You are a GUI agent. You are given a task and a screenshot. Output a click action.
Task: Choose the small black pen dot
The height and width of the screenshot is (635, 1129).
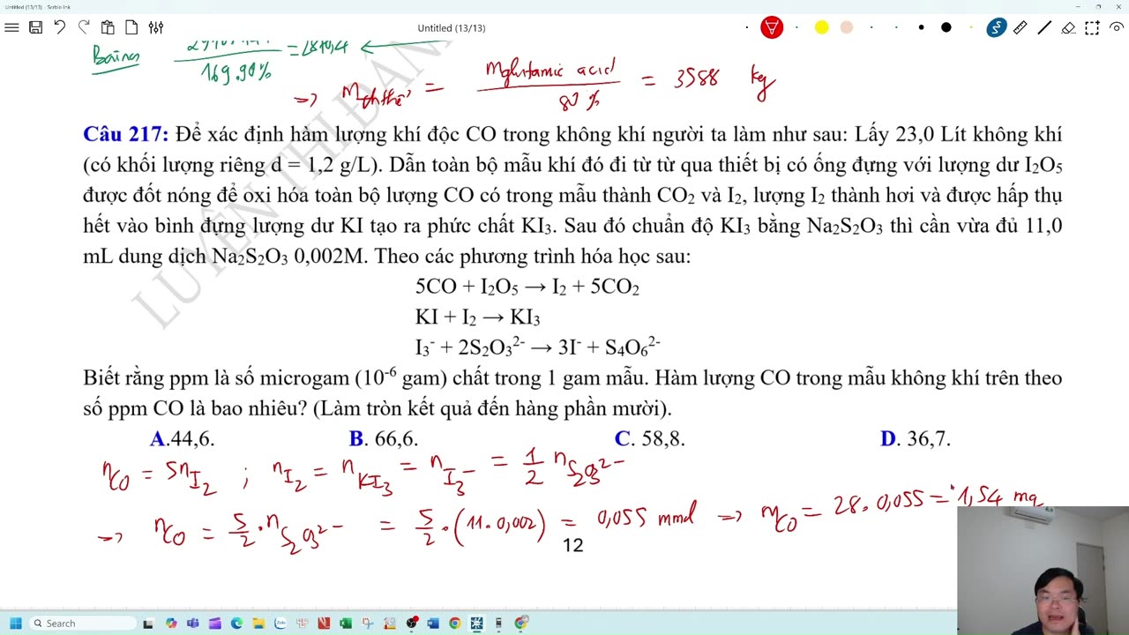921,27
